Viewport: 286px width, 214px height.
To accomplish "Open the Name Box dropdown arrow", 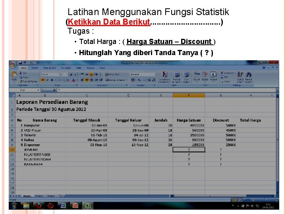I will click(x=38, y=90).
